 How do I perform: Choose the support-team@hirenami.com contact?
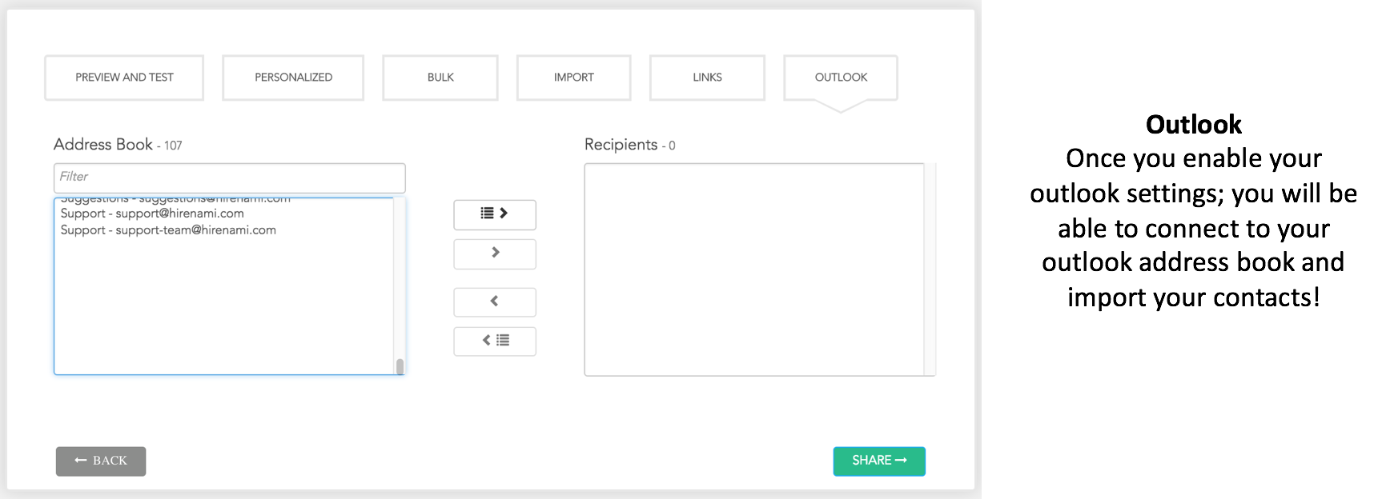click(168, 230)
